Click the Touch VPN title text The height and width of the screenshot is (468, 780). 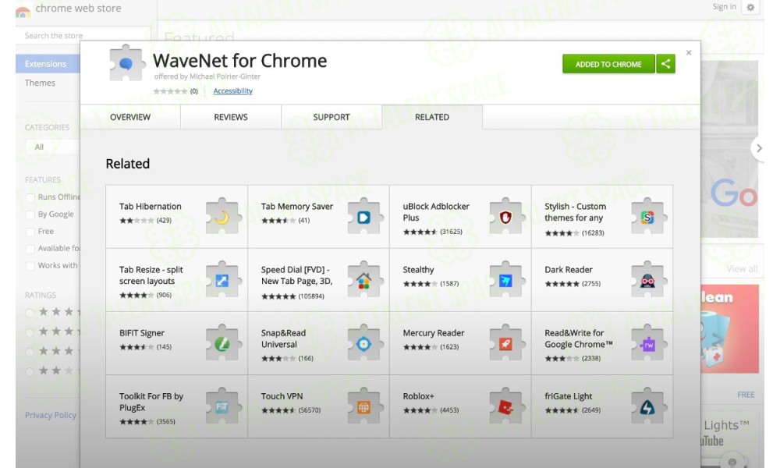pos(282,396)
